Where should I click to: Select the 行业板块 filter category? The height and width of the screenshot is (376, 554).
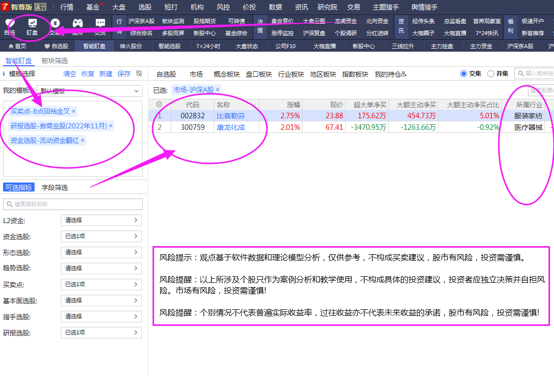291,74
